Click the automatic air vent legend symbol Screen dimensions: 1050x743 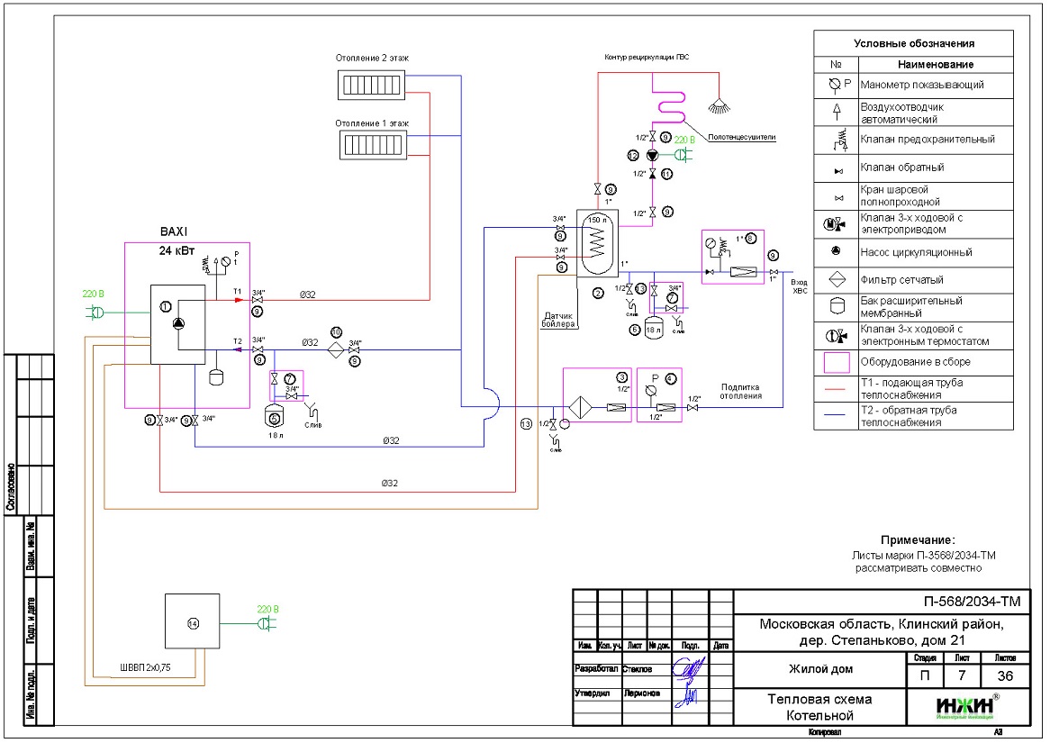836,112
